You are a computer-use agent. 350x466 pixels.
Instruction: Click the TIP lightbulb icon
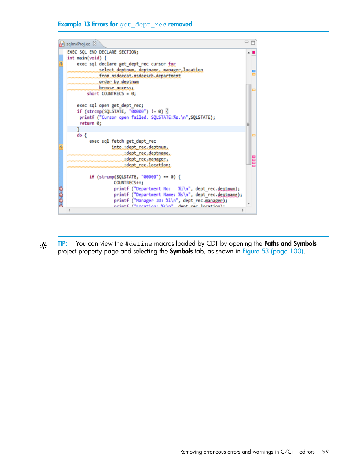[x=43, y=246]
